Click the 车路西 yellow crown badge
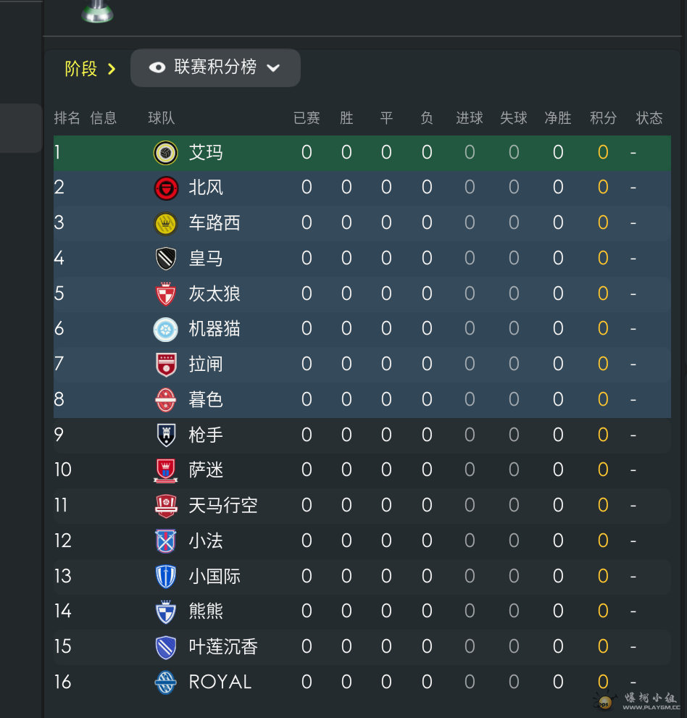Viewport: 687px width, 718px height. point(165,223)
